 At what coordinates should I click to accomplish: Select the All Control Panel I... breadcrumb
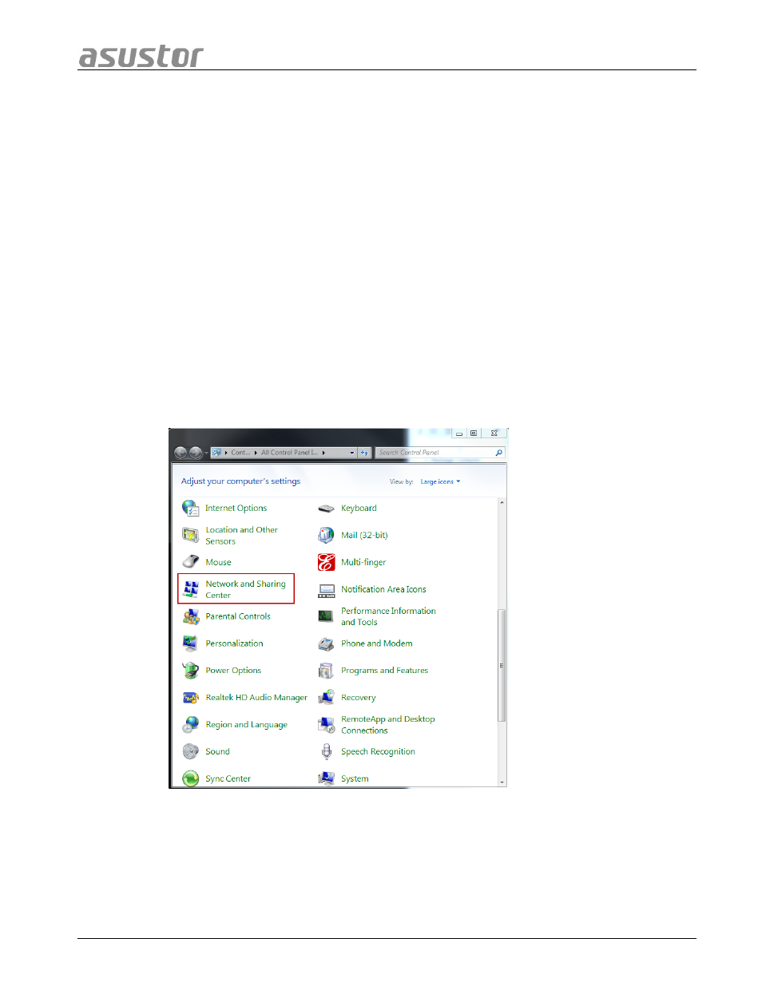(x=289, y=453)
